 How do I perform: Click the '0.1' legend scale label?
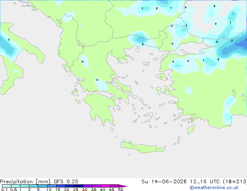(4, 189)
